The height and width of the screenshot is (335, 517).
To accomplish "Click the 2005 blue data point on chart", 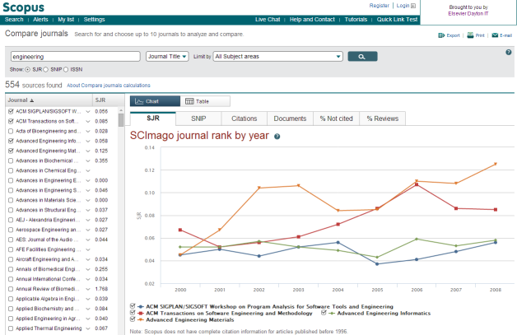I will (x=377, y=263).
